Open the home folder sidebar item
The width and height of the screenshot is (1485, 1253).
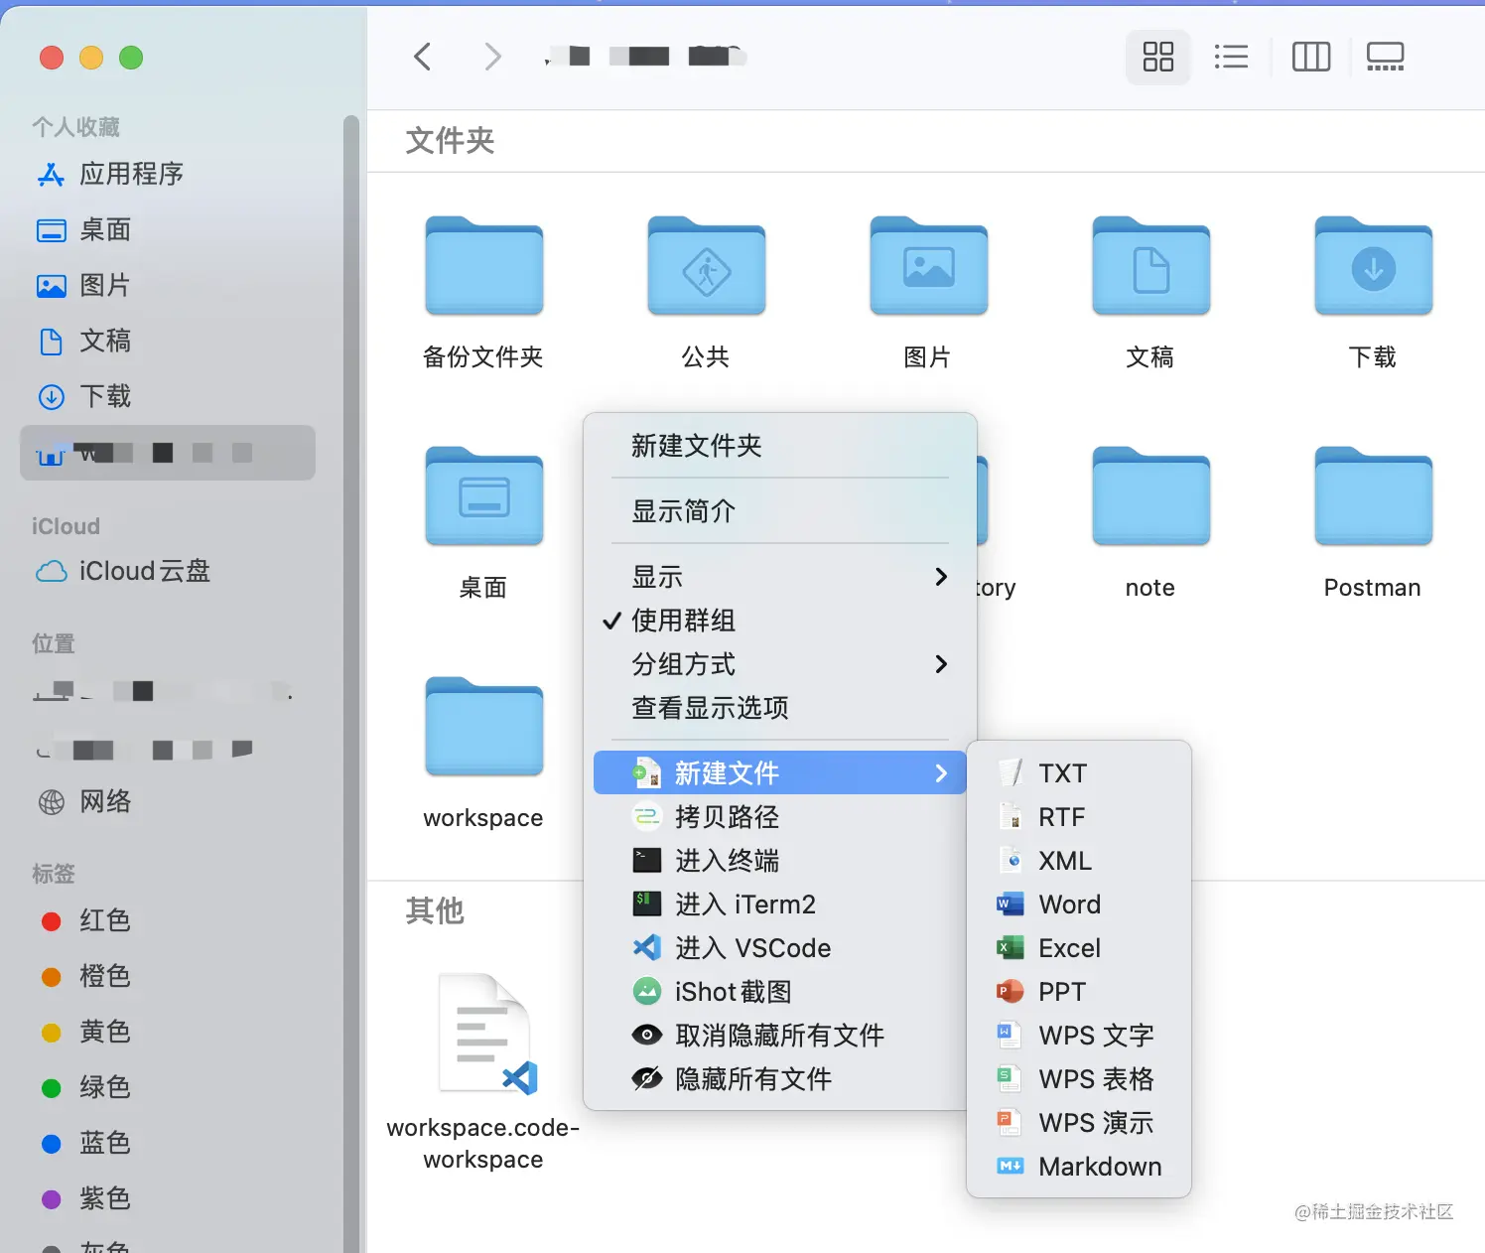click(x=168, y=453)
